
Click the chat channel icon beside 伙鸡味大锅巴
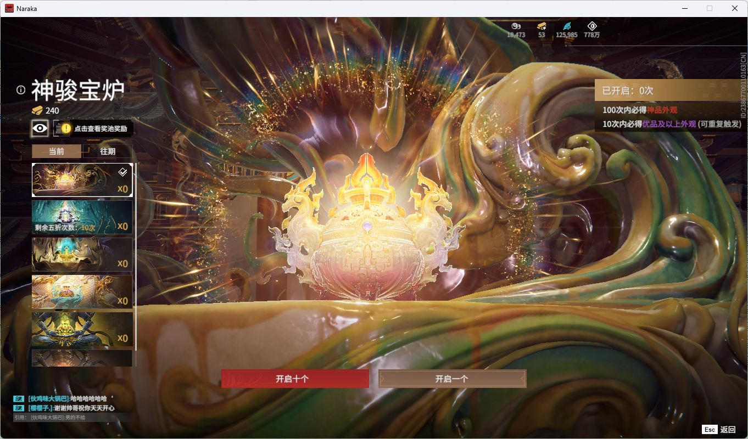pos(19,399)
